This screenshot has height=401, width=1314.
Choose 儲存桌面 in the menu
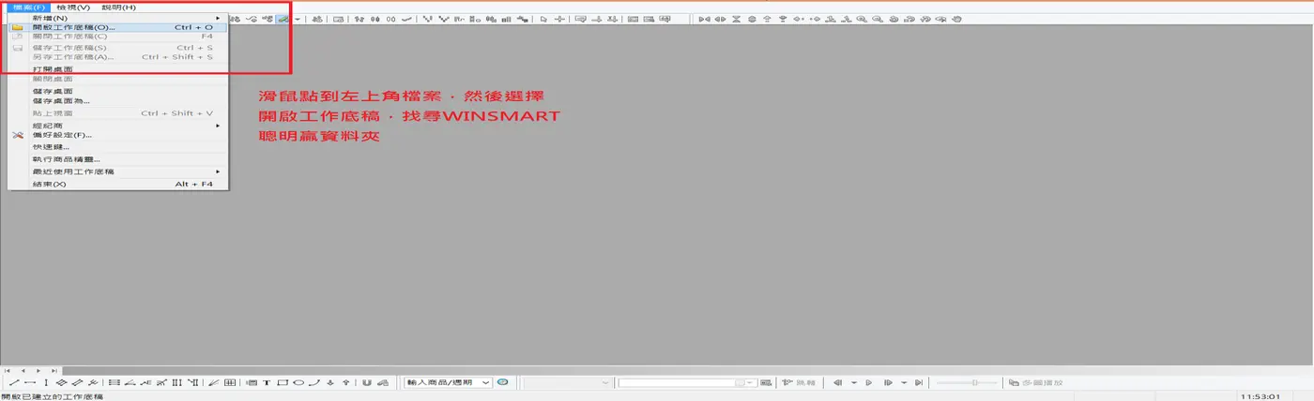click(x=117, y=91)
